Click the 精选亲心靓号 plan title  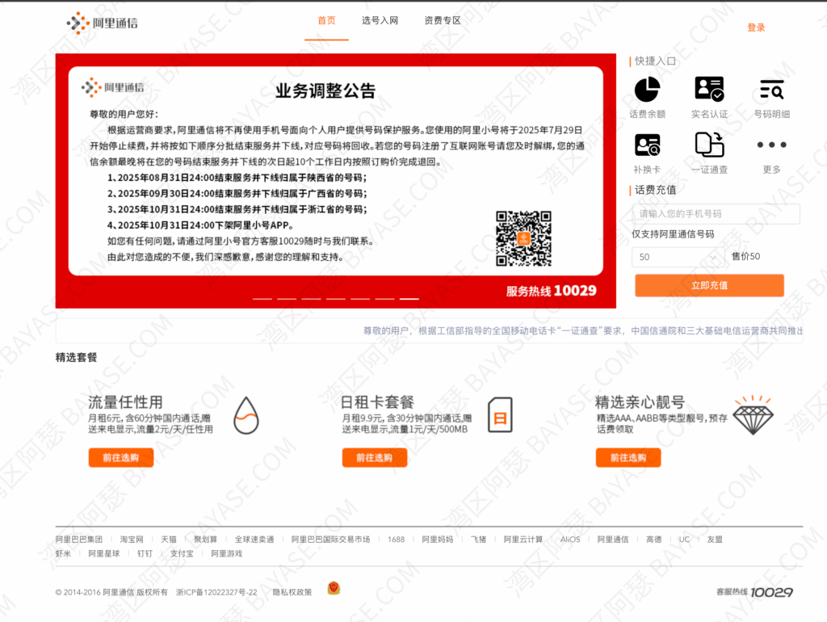640,402
